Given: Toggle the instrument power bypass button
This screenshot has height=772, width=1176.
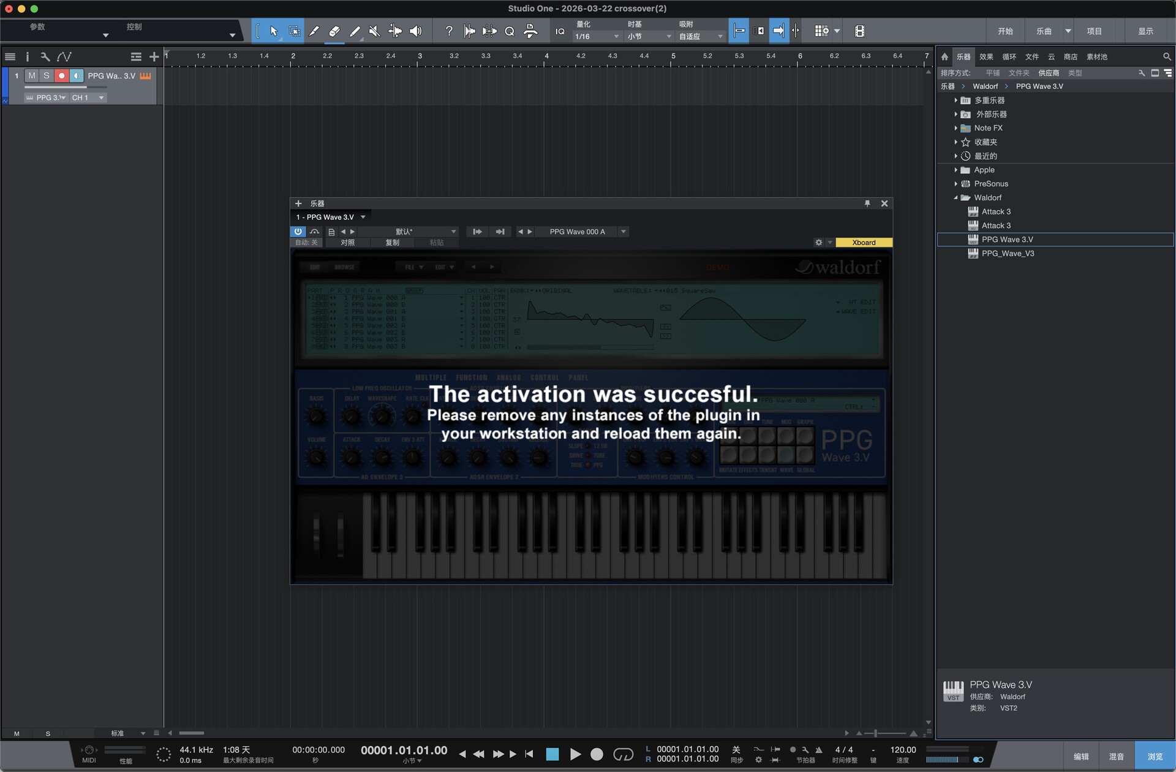Looking at the screenshot, I should coord(298,232).
